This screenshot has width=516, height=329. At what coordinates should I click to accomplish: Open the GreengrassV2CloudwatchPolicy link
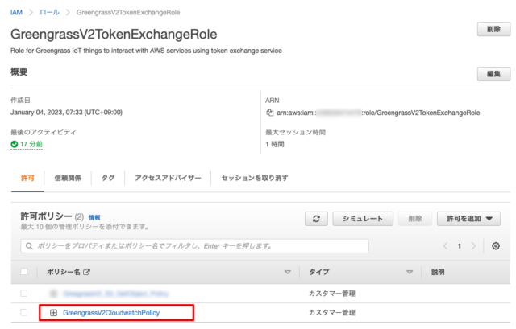coord(111,313)
